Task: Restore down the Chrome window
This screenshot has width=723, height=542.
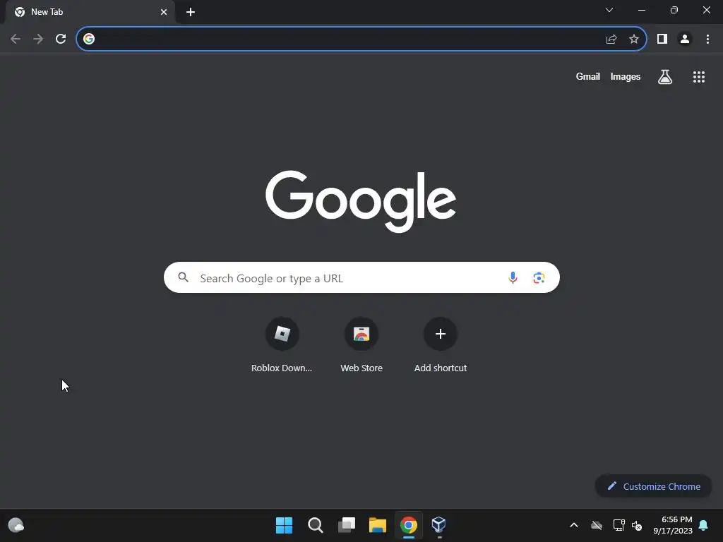Action: click(674, 10)
